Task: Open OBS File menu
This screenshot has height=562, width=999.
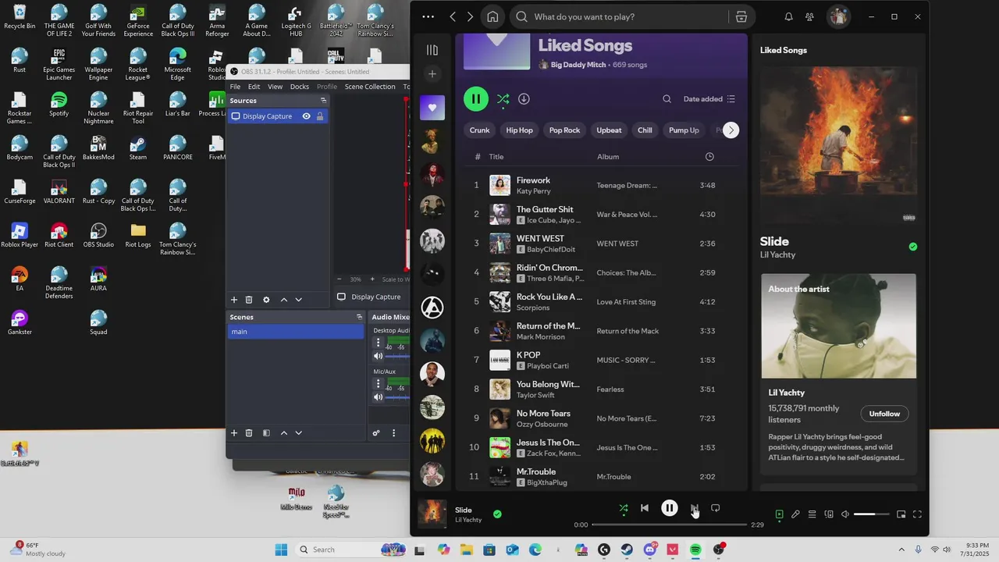Action: [x=235, y=87]
